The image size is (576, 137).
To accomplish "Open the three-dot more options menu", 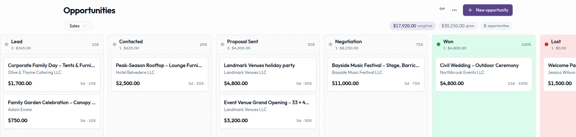I will click(x=454, y=10).
